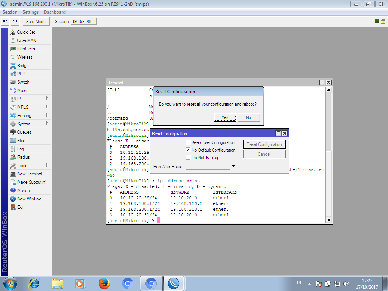Open the volume speaker tray icon
This screenshot has height=291, width=388.
point(346,284)
